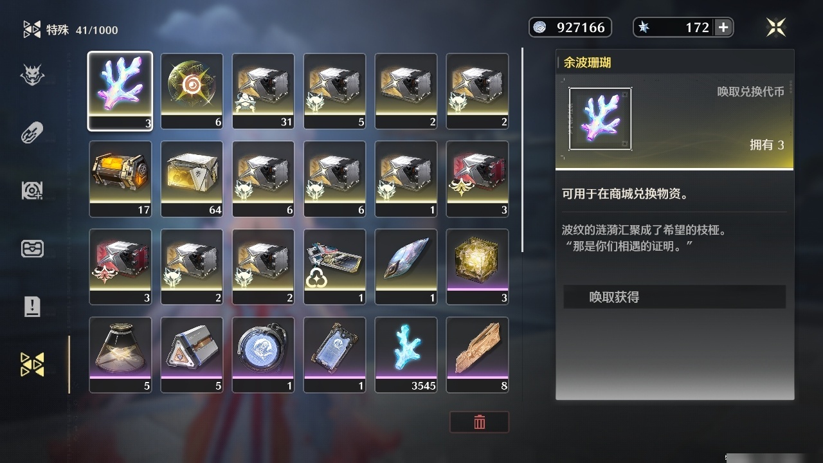This screenshot has width=823, height=463.
Task: Select the golden target orb with 6
Action: (192, 91)
